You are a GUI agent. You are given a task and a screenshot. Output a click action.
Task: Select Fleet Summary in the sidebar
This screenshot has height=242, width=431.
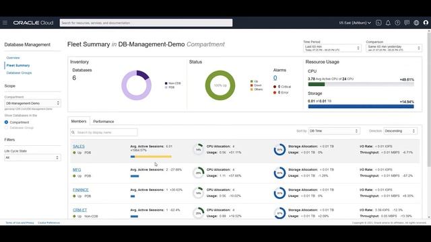click(18, 65)
